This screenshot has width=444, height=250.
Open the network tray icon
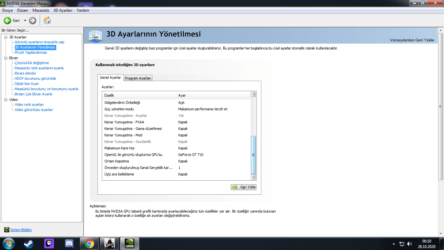[x=402, y=243]
